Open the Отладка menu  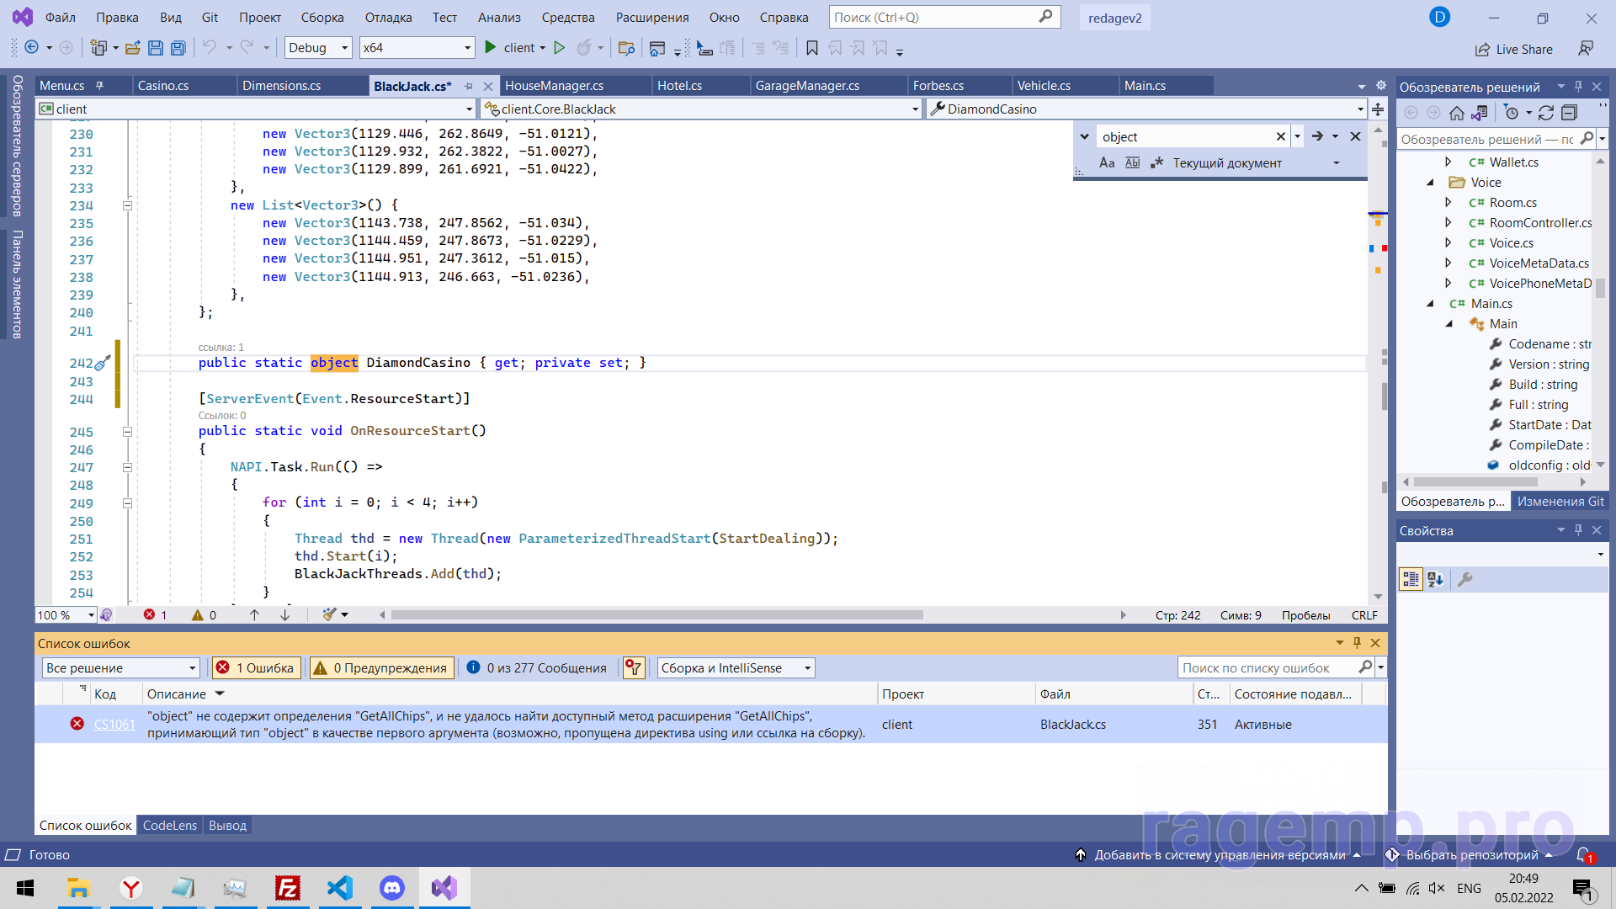click(x=389, y=18)
